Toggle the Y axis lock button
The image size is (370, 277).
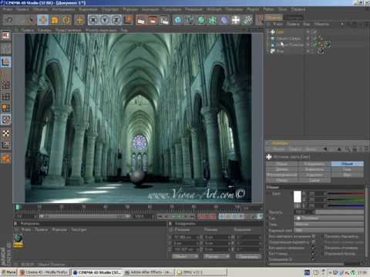[105, 20]
